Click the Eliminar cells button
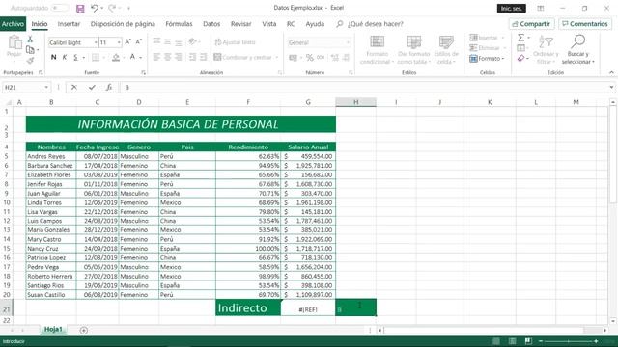The image size is (618, 347). [x=487, y=48]
